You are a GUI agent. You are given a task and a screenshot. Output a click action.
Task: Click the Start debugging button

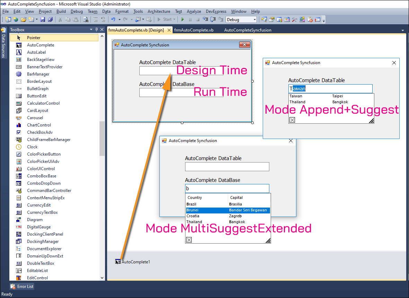[x=166, y=19]
